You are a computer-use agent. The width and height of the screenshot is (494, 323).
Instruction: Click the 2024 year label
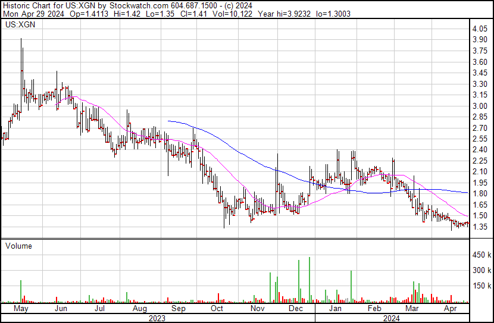click(x=392, y=318)
